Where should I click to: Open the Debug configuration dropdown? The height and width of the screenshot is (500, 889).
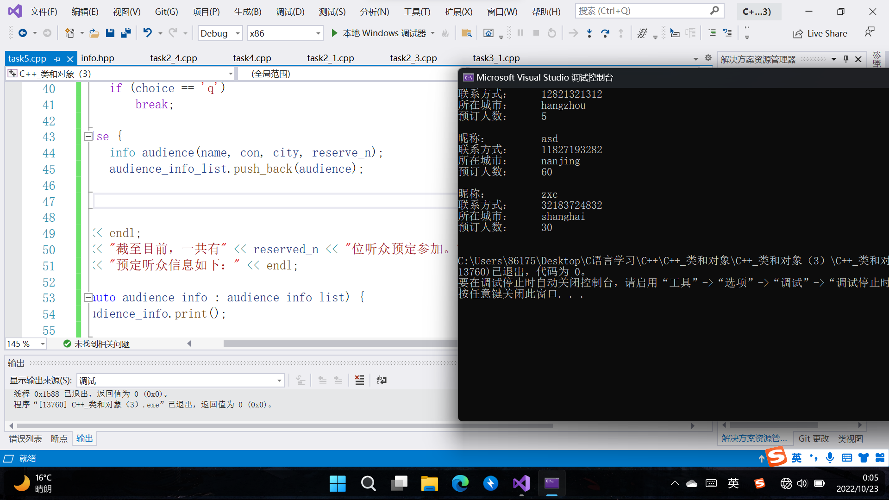tap(237, 33)
